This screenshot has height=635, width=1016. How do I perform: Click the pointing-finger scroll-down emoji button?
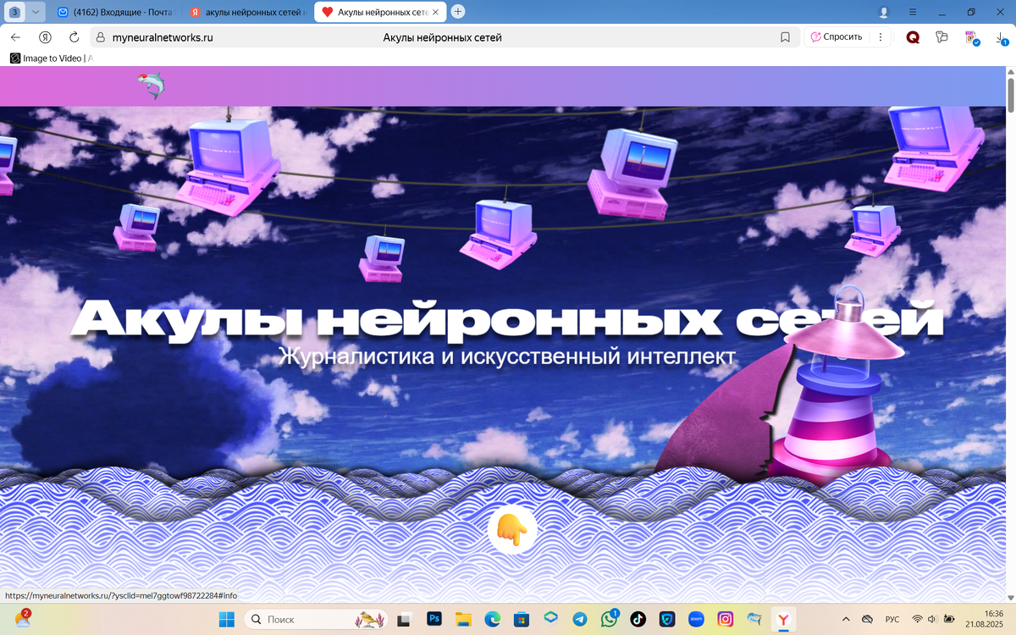pos(514,529)
